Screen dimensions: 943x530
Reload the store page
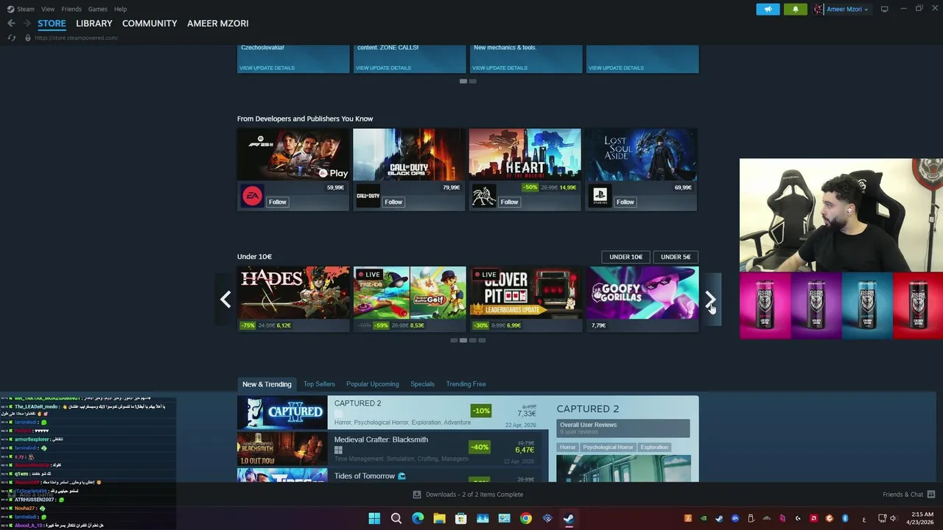coord(11,38)
